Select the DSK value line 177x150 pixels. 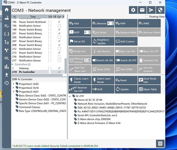click(x=112, y=108)
